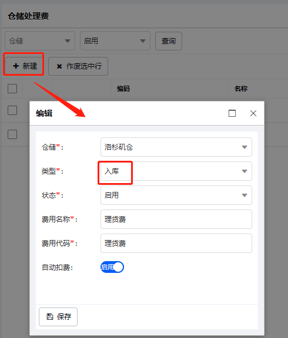This screenshot has width=288, height=338.
Task: Click the X icon on 作废选中行 button
Action: pyautogui.click(x=59, y=66)
